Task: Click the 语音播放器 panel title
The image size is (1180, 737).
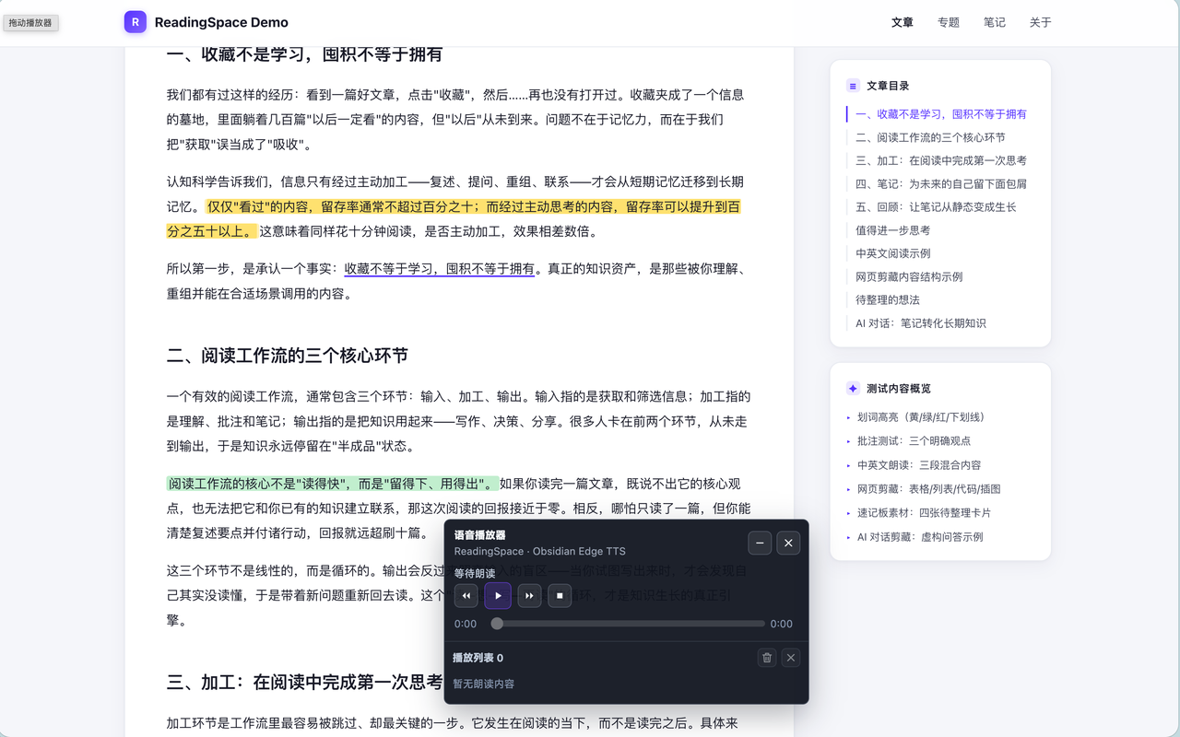Action: pyautogui.click(x=479, y=535)
